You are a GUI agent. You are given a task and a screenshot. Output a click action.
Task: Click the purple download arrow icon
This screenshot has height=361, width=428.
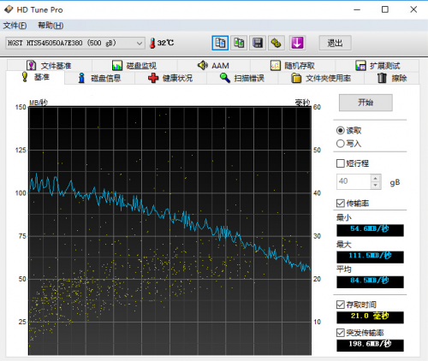coord(297,43)
